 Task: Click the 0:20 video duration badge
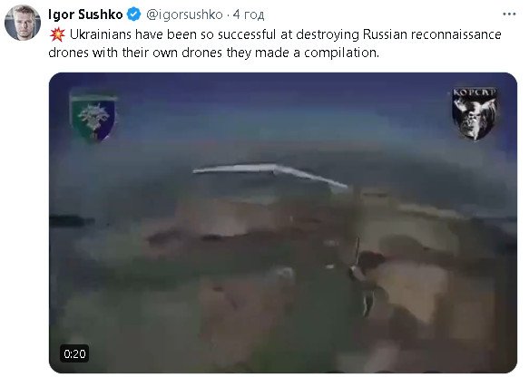click(x=74, y=353)
